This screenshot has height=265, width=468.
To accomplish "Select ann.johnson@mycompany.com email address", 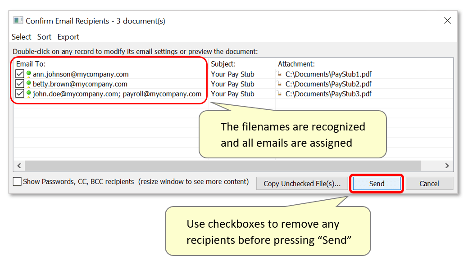I will 81,74.
